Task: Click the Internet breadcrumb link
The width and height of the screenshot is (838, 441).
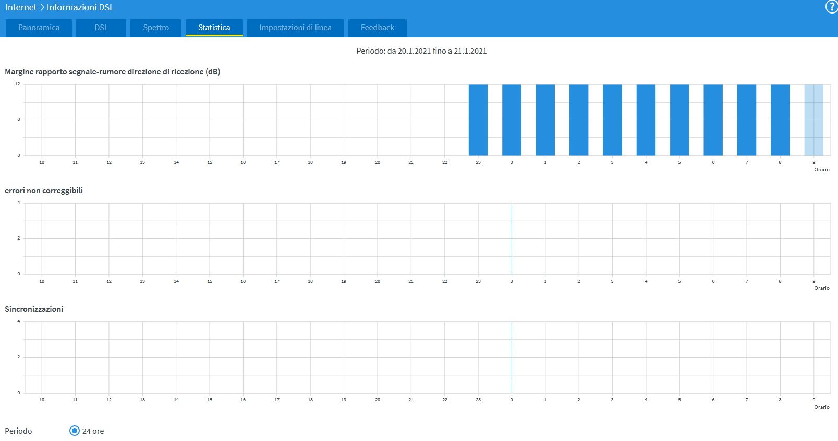Action: [21, 7]
